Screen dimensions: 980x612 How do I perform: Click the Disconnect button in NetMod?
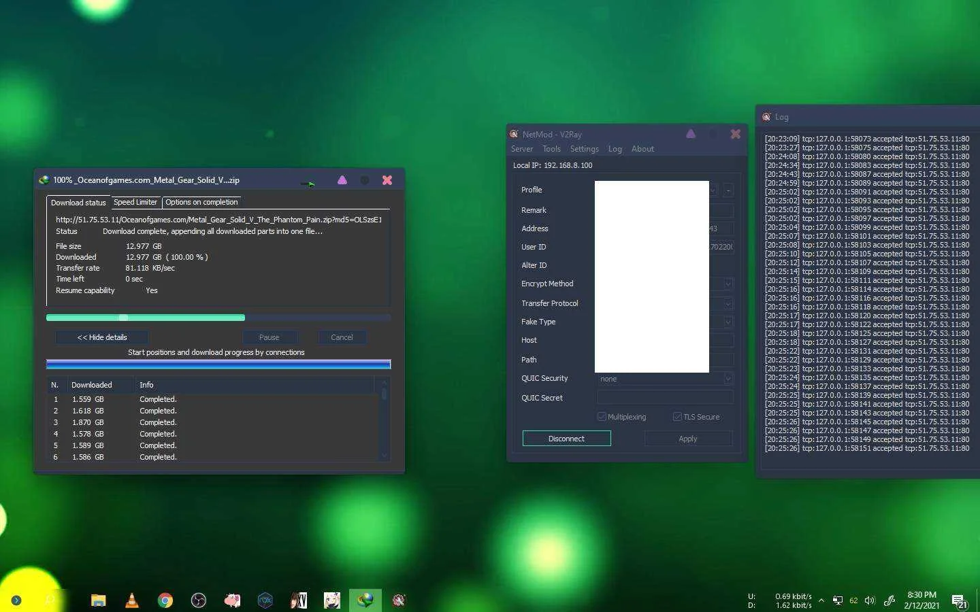pyautogui.click(x=566, y=439)
